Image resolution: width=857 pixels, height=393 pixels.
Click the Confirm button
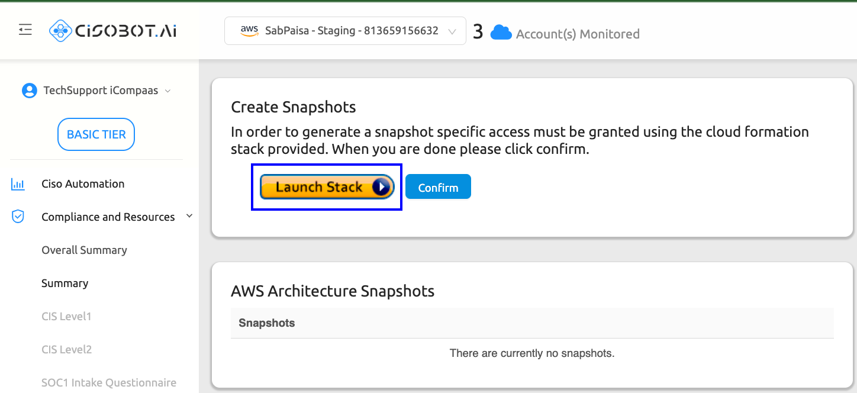tap(438, 187)
